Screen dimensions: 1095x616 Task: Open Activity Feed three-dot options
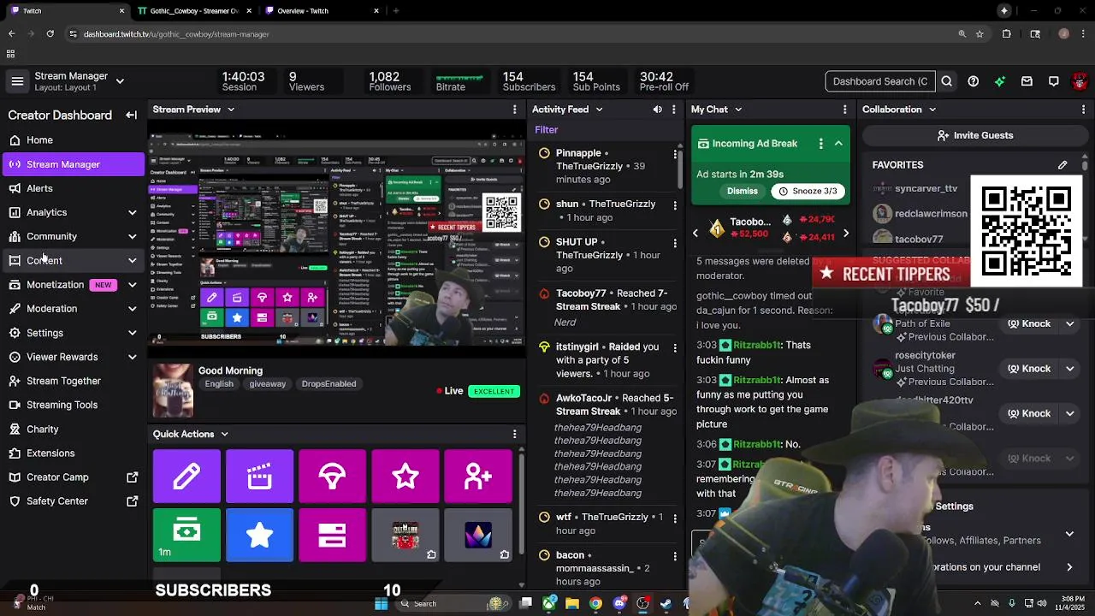point(674,110)
